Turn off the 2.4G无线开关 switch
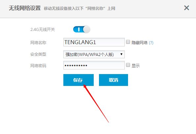 [82, 29]
